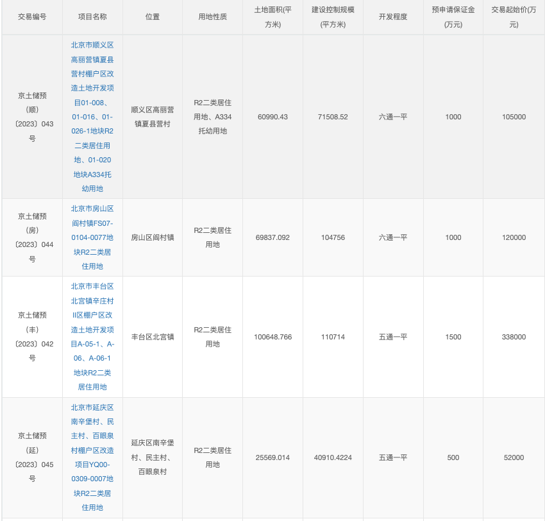This screenshot has height=521, width=545.
Task: Click R2二类居住用地 in the 房山 row
Action: click(x=212, y=237)
